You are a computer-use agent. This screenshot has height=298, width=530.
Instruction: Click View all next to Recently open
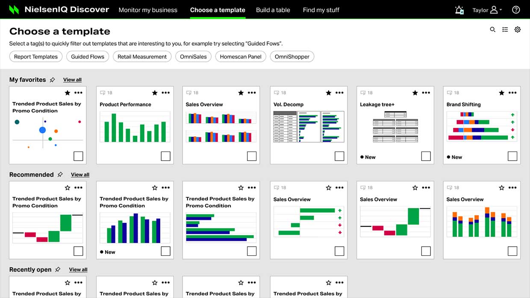point(78,269)
